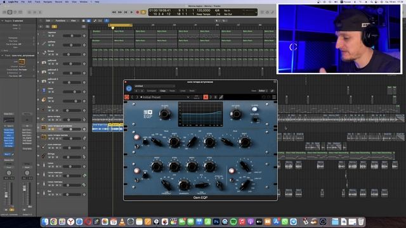Viewport: 406px width, 228px height.
Task: Toggle the yellow Cycle button
Action: coord(143,12)
